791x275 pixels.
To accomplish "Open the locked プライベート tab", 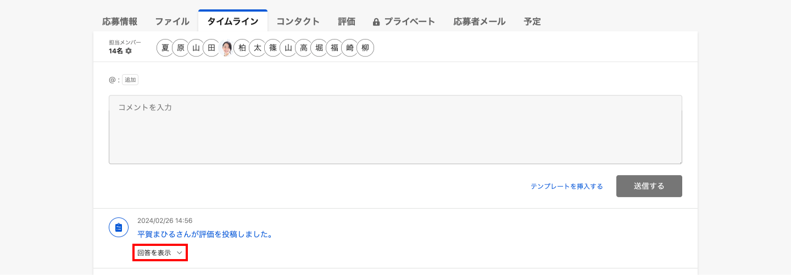I will pyautogui.click(x=404, y=21).
